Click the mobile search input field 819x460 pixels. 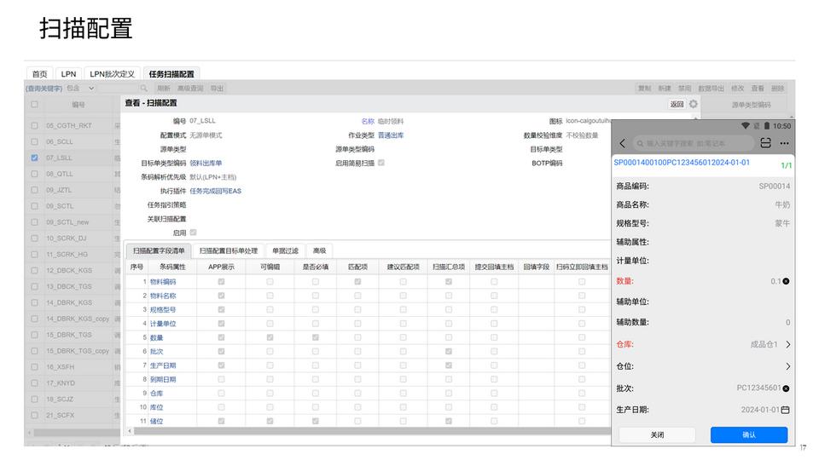point(693,144)
